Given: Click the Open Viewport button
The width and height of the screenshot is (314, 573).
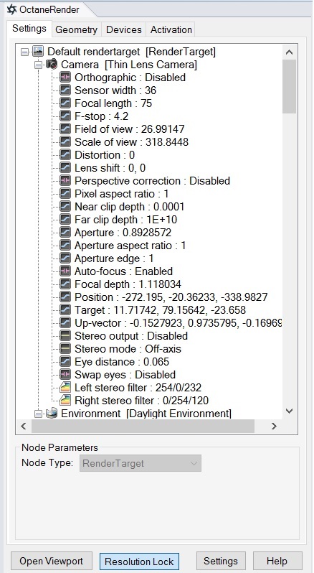Looking at the screenshot, I should tap(51, 561).
